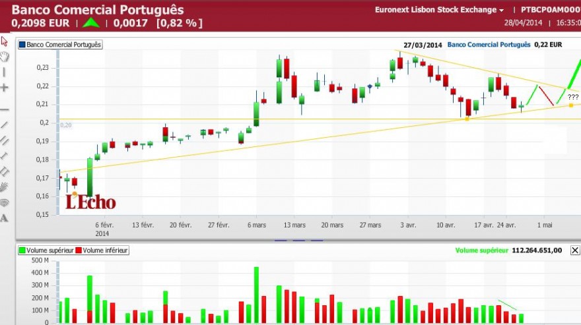Click the 28/04/2014 date text
This screenshot has height=325, width=581.
523,22
